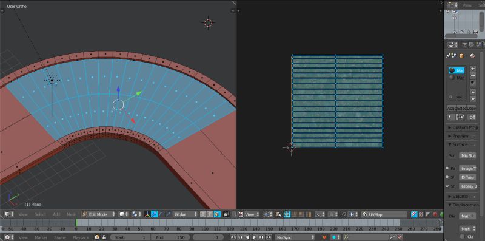Open the Add menu in 3D viewport

click(56, 214)
